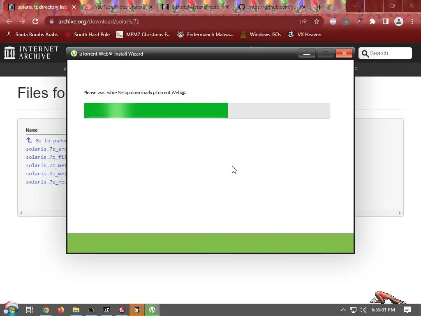The width and height of the screenshot is (421, 316).
Task: Click the Go to parent directory link
Action: [x=46, y=141]
